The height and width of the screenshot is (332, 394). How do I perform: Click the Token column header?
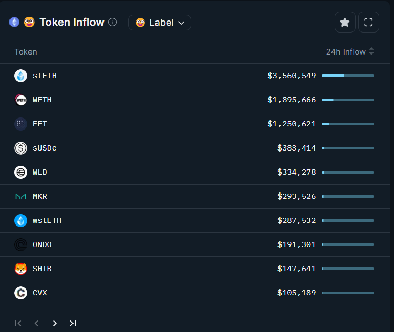pyautogui.click(x=26, y=51)
